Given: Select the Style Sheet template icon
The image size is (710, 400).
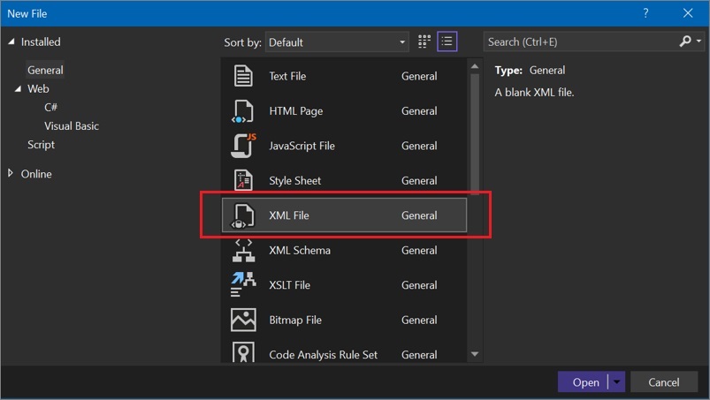Looking at the screenshot, I should pyautogui.click(x=243, y=180).
